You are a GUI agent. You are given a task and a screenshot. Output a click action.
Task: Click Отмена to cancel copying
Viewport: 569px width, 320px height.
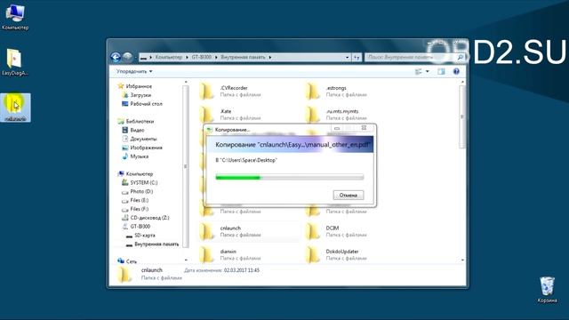click(x=348, y=196)
